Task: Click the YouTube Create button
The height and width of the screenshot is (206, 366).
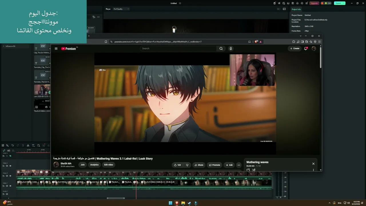Action: (x=295, y=49)
